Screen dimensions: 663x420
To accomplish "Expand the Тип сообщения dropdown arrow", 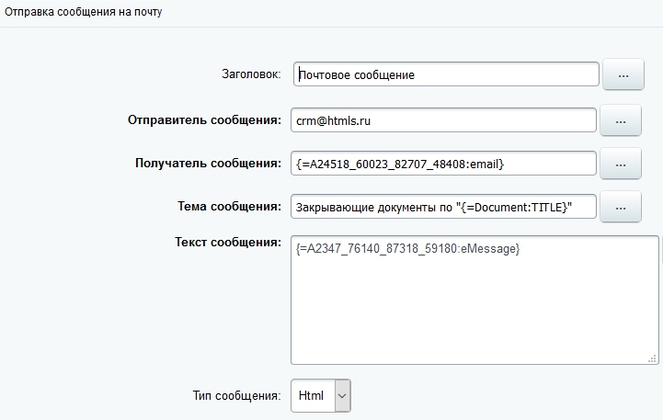I will tap(342, 395).
